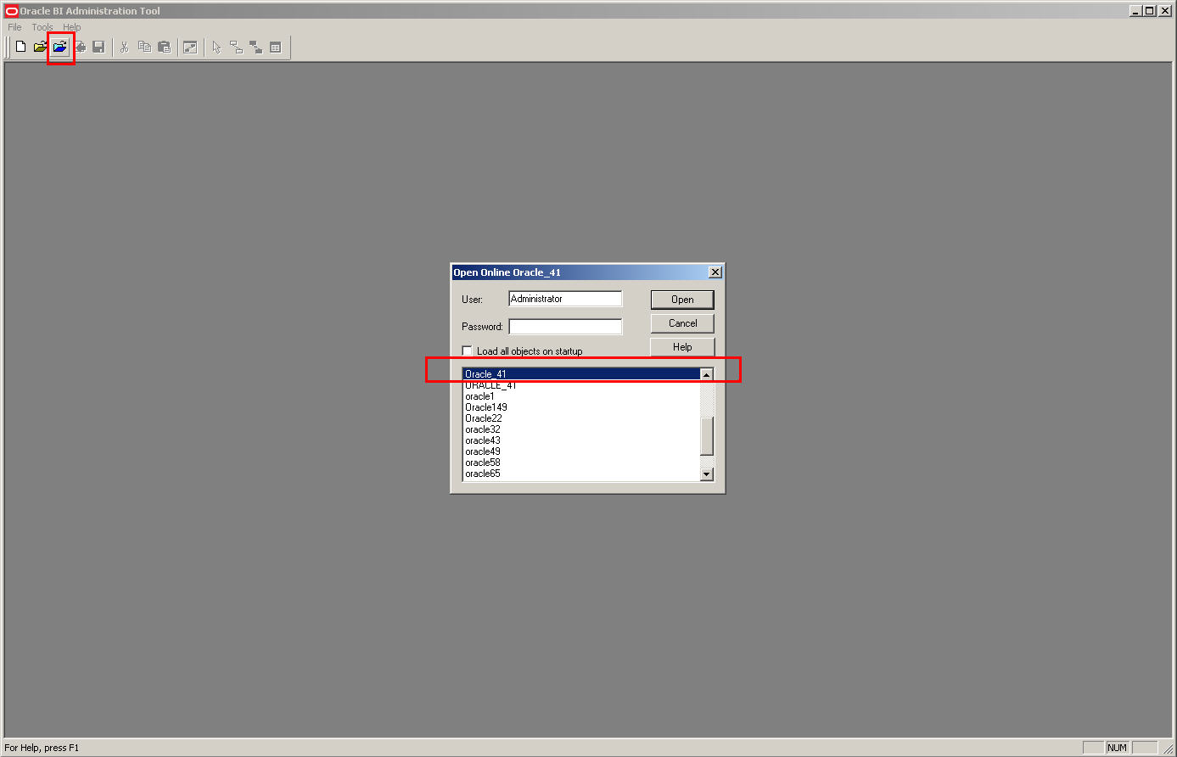Click the list's down scroll arrow
This screenshot has height=757, width=1177.
point(706,474)
